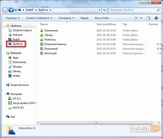
Task: Open Ostatnie miejsca in favorites
Action: (x=22, y=30)
